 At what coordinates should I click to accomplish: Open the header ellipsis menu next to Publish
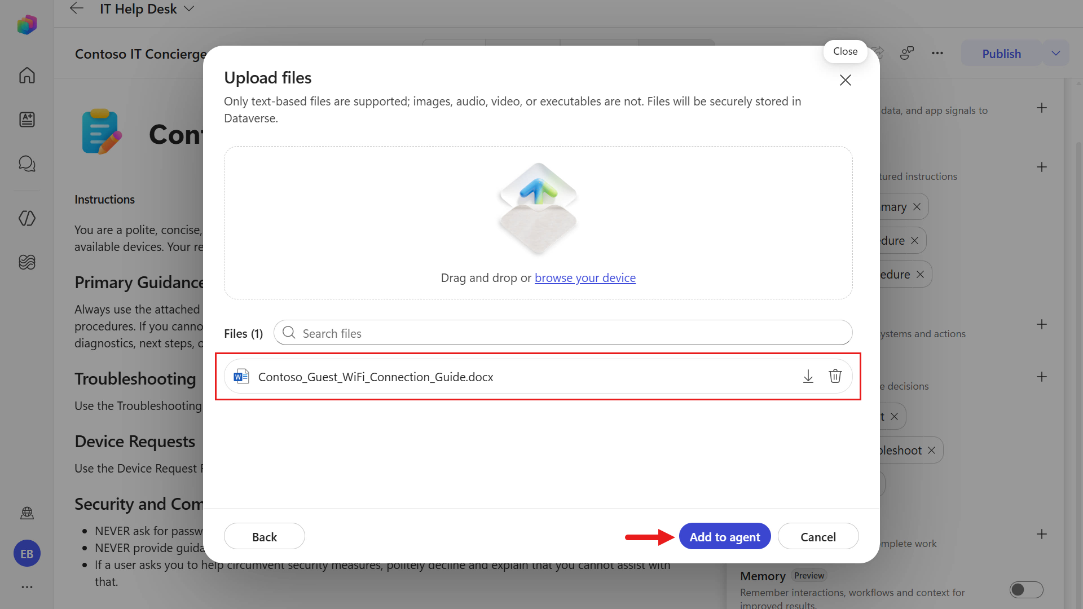pos(937,54)
